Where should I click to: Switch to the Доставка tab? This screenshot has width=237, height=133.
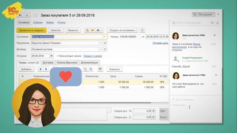[x=48, y=62]
